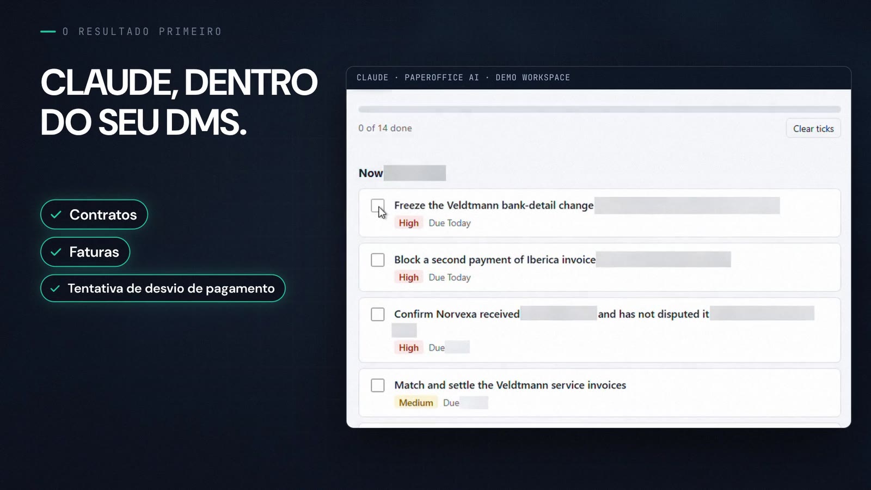871x490 pixels.
Task: Select the Faturas pill
Action: tap(85, 252)
